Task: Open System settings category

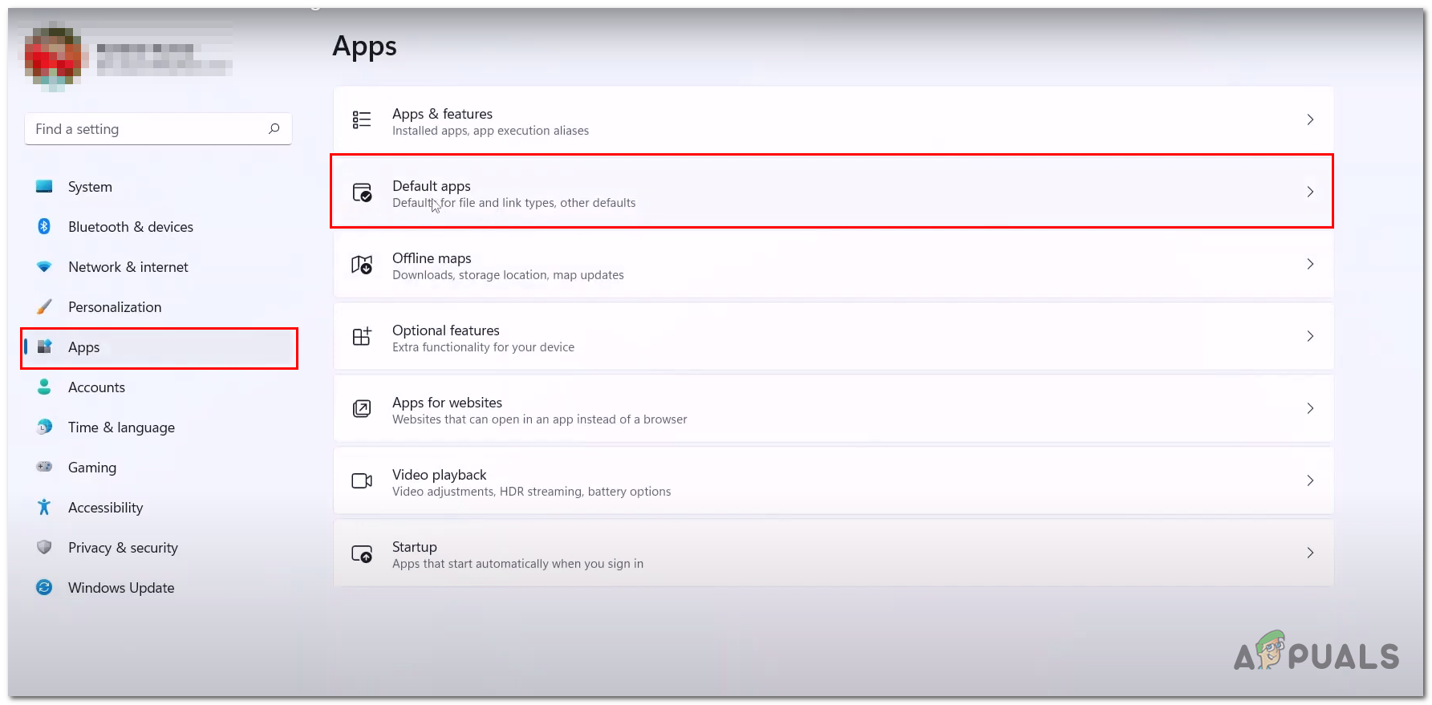Action: coord(90,187)
